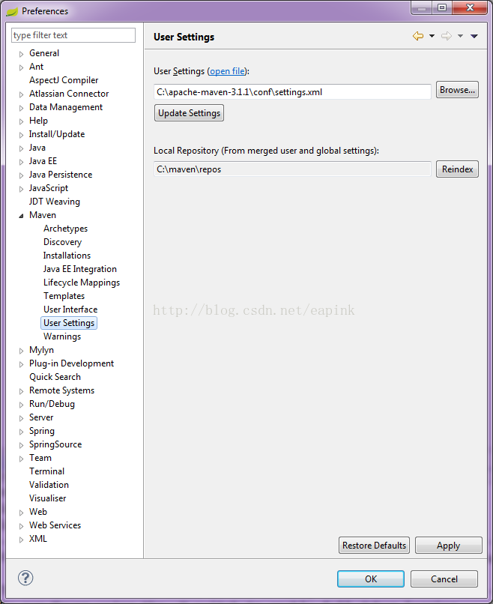
Task: Expand the Run/Debug tree node
Action: pyautogui.click(x=21, y=405)
